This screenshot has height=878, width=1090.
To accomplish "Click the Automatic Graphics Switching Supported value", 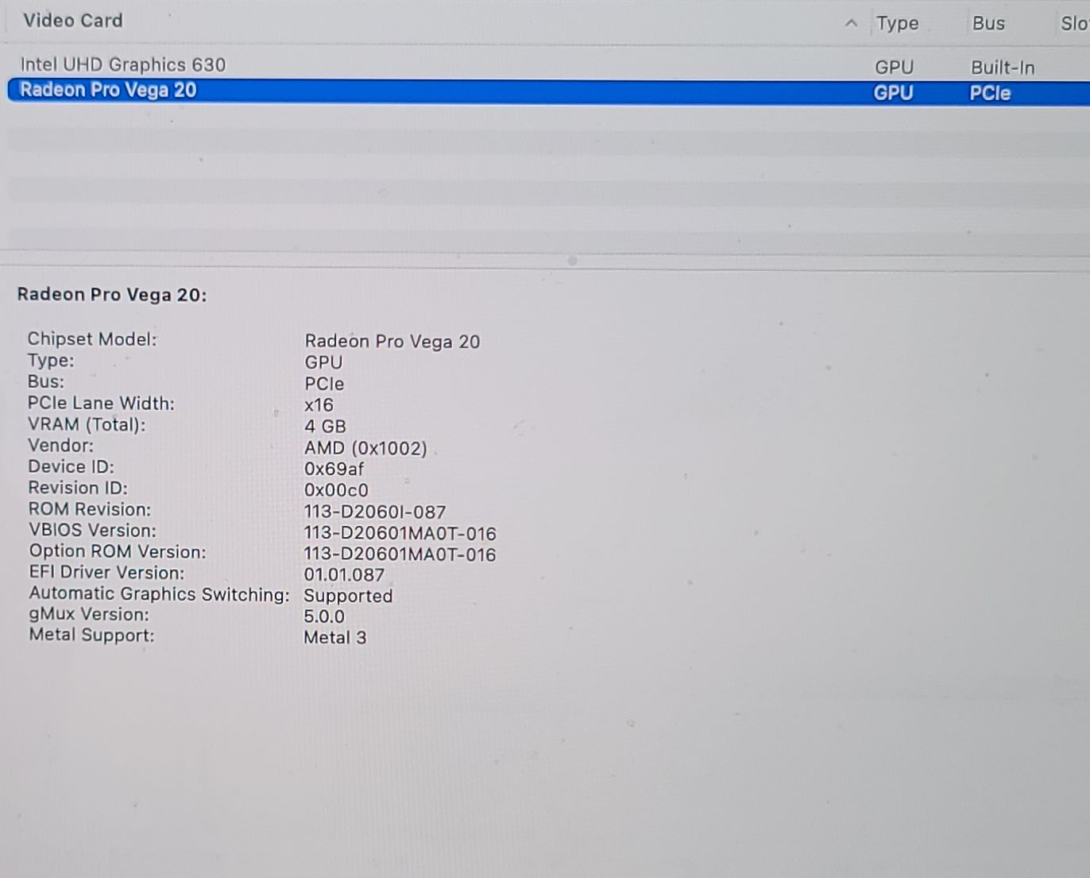I will click(348, 596).
